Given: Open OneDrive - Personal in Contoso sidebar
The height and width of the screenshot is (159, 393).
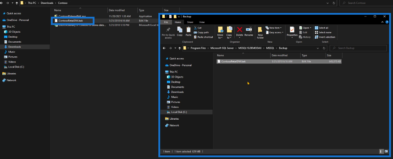Looking at the screenshot, I should (x=18, y=20).
